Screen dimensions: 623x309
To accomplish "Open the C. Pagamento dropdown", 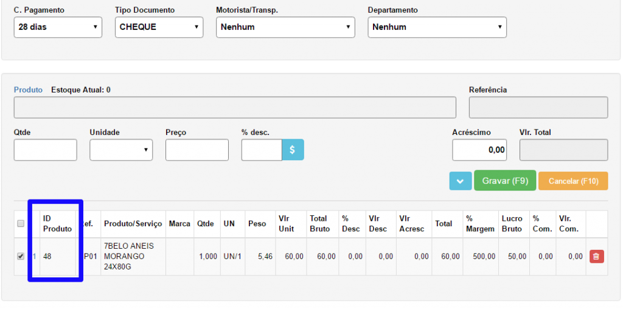I will pos(58,27).
